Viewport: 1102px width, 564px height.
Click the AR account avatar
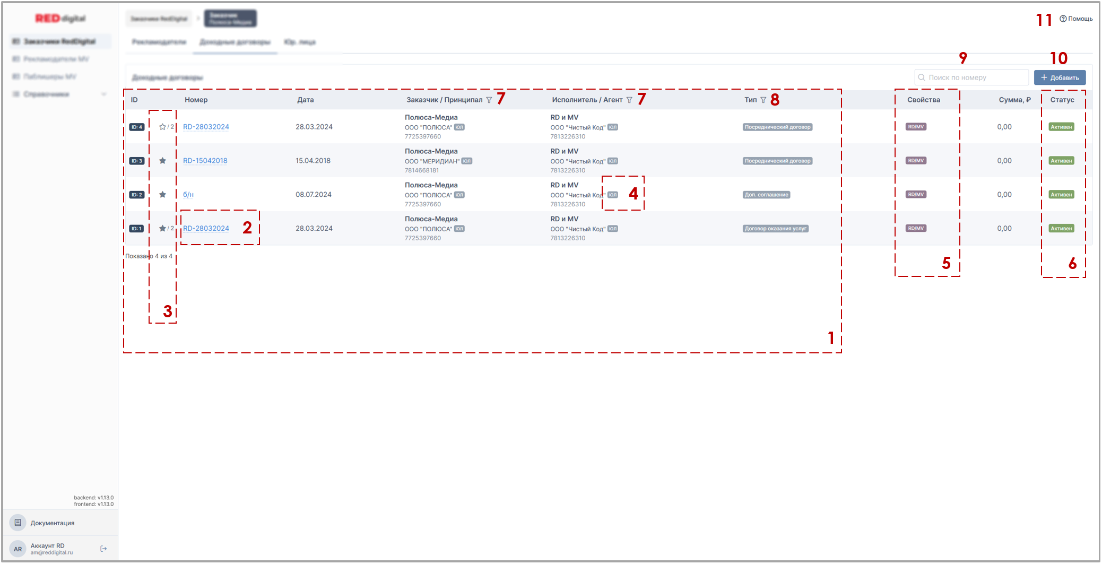click(18, 549)
